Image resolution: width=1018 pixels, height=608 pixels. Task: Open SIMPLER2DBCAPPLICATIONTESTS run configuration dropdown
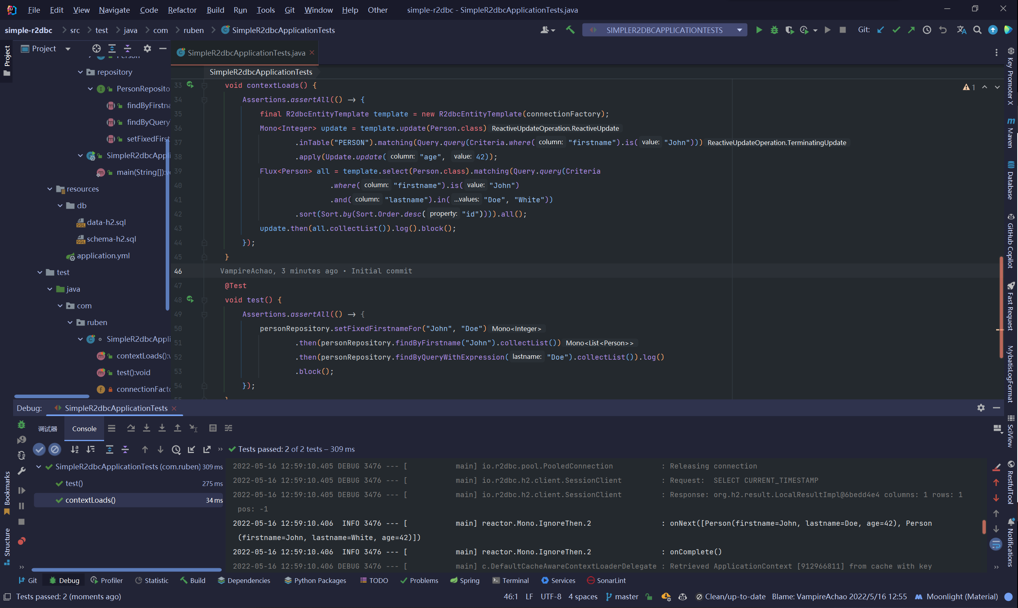point(664,30)
